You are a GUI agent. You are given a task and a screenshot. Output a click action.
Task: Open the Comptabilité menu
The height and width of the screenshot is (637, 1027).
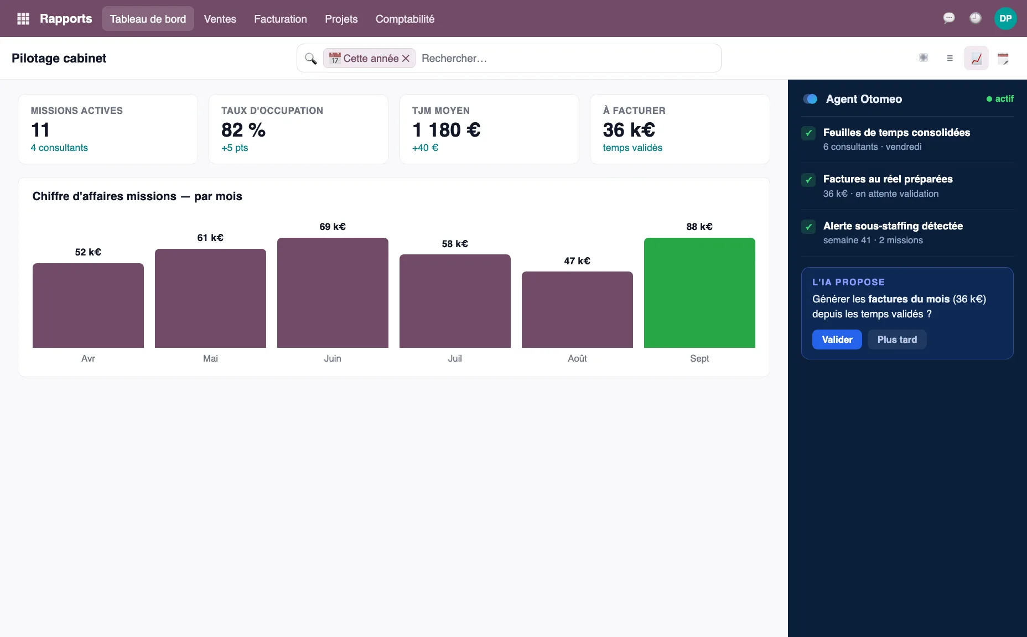click(405, 19)
